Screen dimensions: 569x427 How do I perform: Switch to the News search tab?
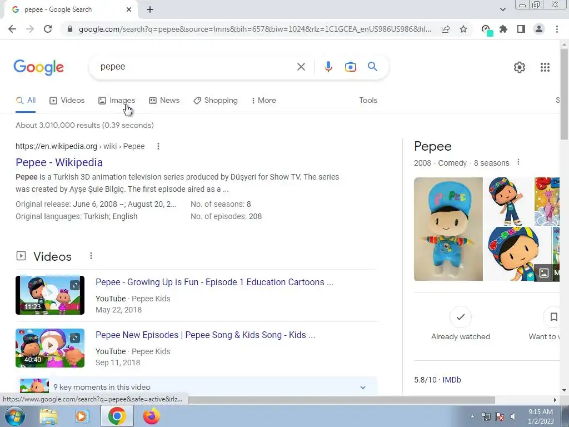[x=164, y=101]
